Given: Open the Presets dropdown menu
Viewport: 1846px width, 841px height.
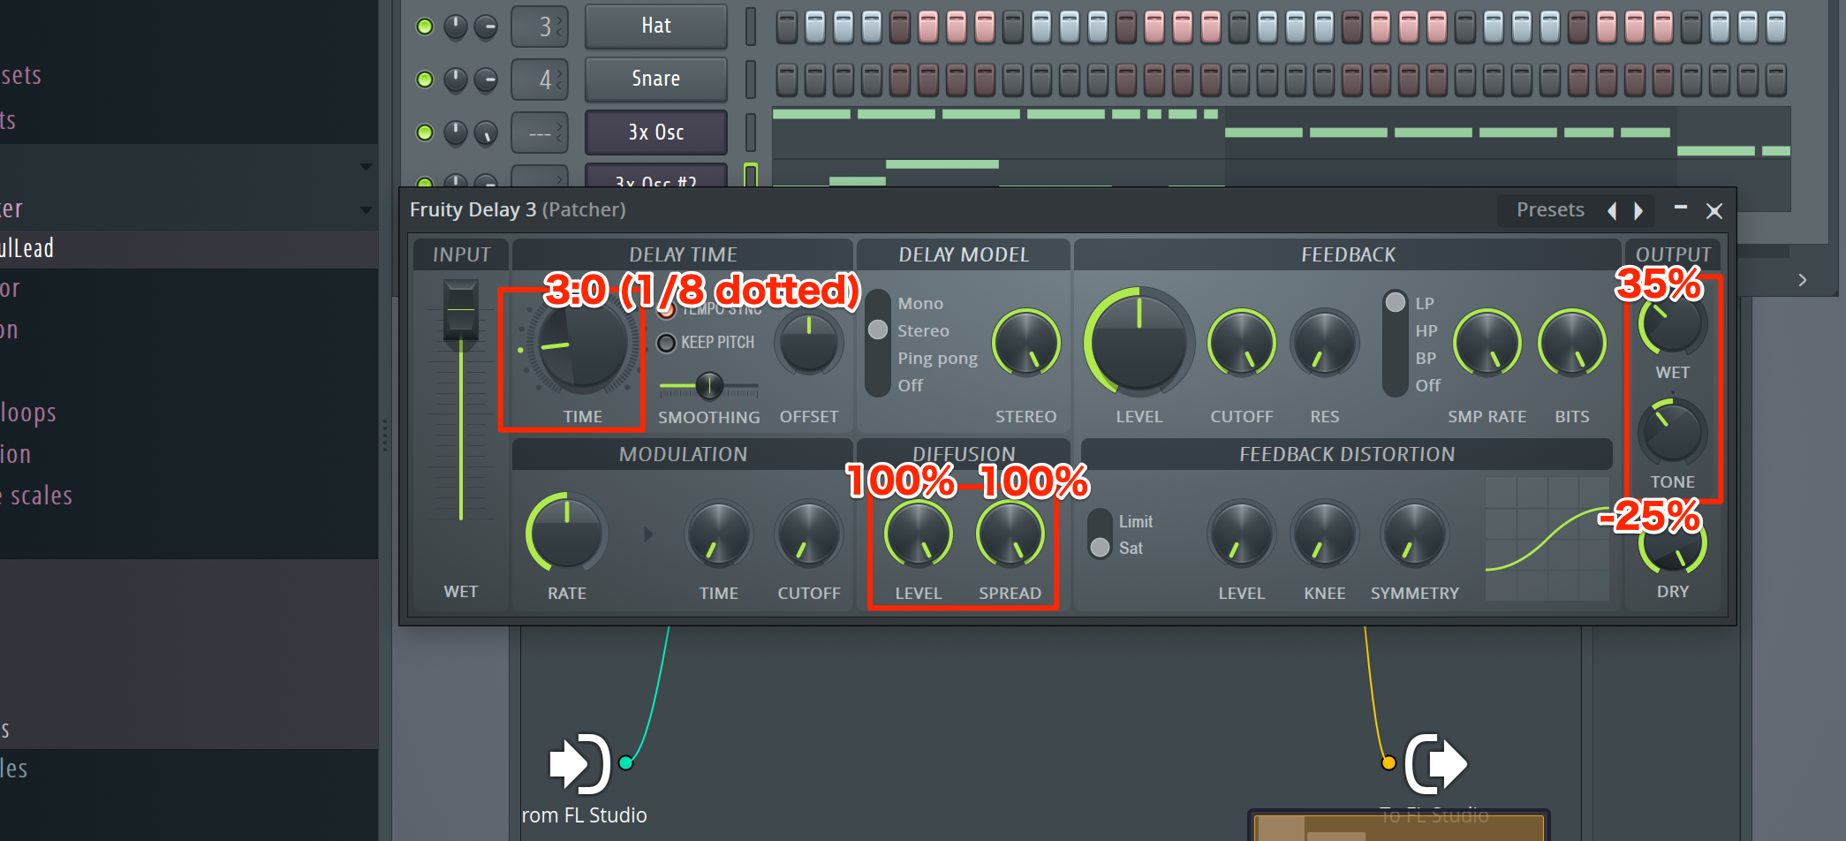Looking at the screenshot, I should click(x=1550, y=210).
